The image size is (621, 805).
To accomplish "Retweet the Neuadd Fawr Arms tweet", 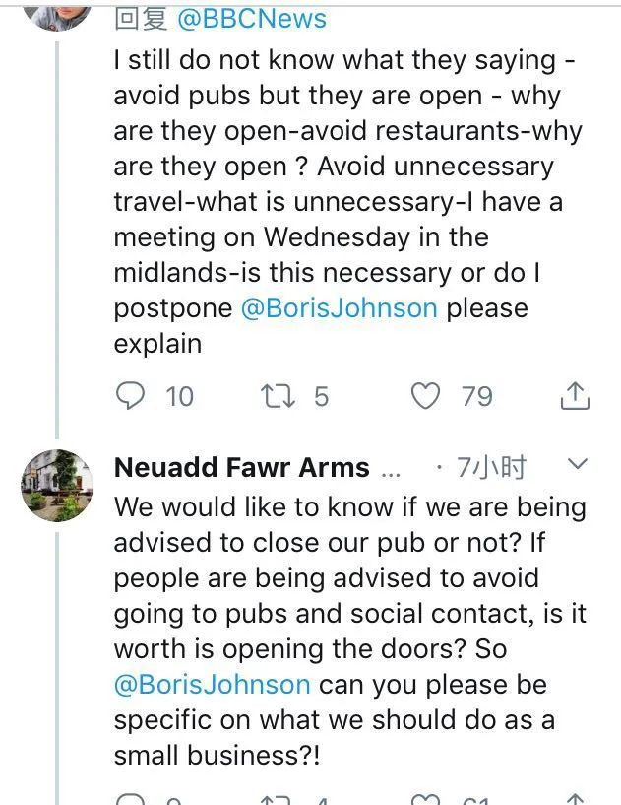I will pyautogui.click(x=273, y=799).
